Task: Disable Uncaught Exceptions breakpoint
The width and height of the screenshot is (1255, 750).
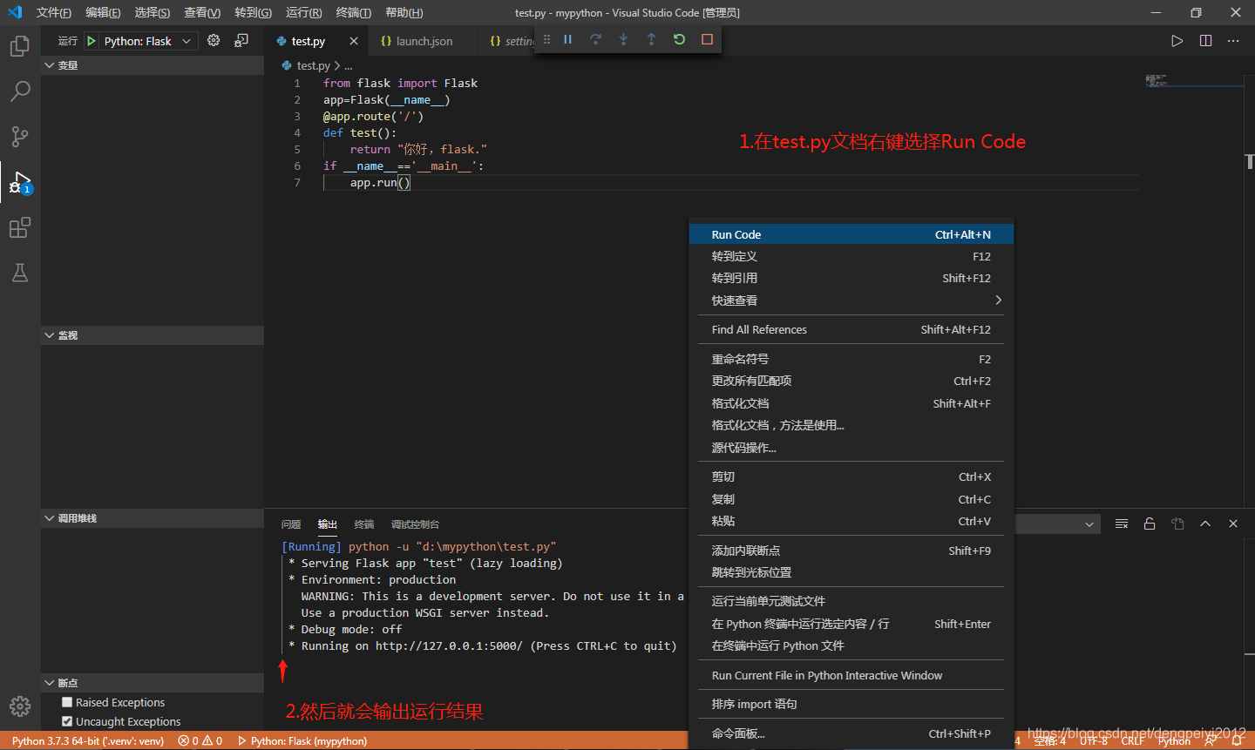Action: (67, 721)
